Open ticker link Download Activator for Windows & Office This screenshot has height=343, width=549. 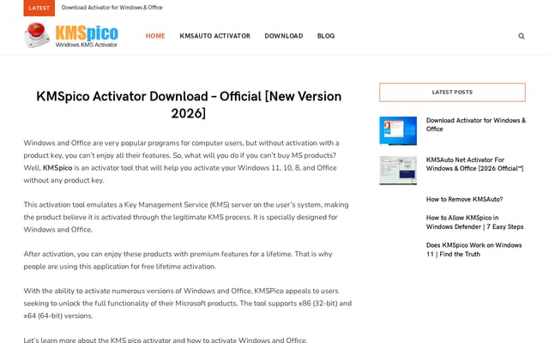112,8
